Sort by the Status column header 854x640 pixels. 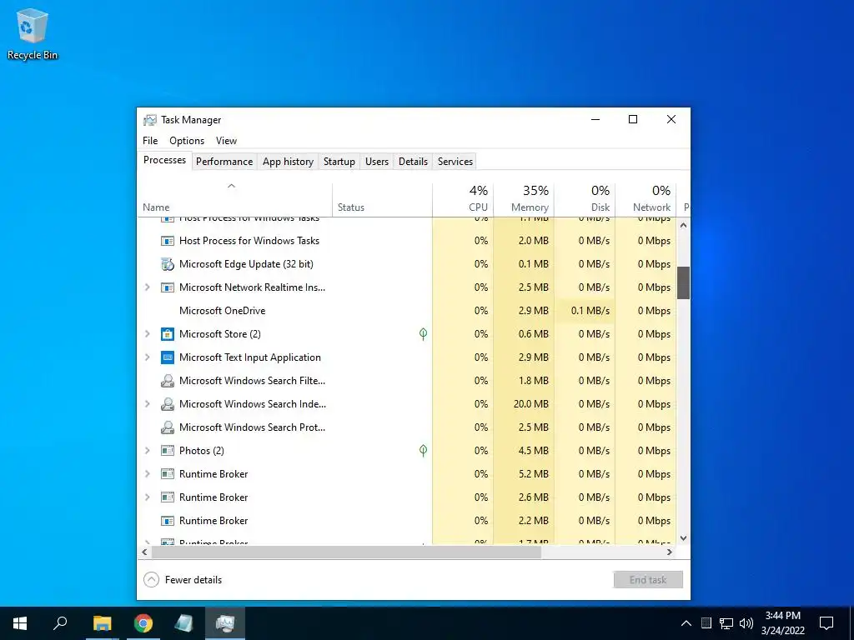click(382, 198)
